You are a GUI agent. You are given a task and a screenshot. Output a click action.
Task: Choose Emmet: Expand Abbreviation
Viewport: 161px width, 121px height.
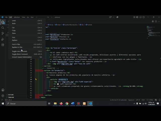coord(27,57)
